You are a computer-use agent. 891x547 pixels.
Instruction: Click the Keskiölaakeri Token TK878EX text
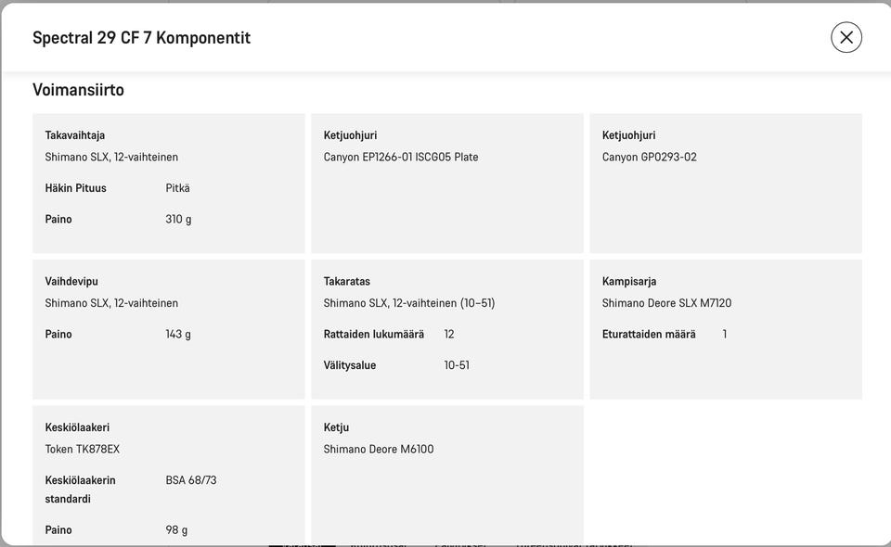[x=83, y=449]
